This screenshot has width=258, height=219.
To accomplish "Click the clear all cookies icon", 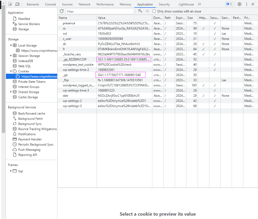I will pyautogui.click(x=140, y=11).
